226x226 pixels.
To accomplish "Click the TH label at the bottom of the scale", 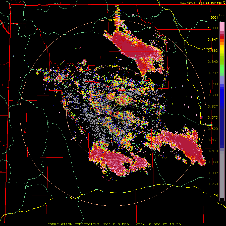I will coord(216,196).
